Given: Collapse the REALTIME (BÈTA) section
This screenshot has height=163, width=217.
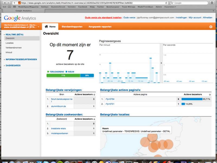Looking at the screenshot, I should coord(4,35).
